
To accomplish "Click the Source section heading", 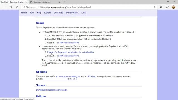I will 41,85.
